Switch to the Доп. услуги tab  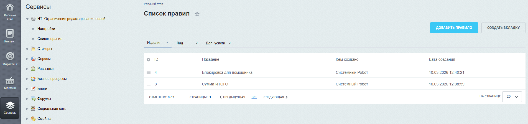tap(215, 43)
